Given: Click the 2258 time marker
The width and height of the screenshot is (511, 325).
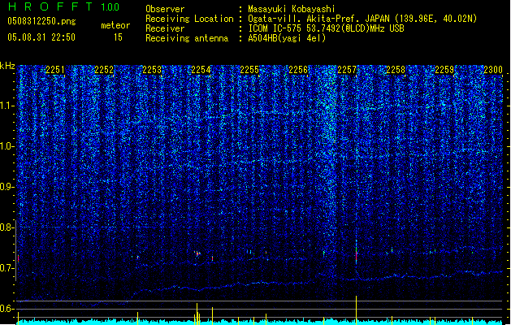Looking at the screenshot, I should [x=396, y=70].
